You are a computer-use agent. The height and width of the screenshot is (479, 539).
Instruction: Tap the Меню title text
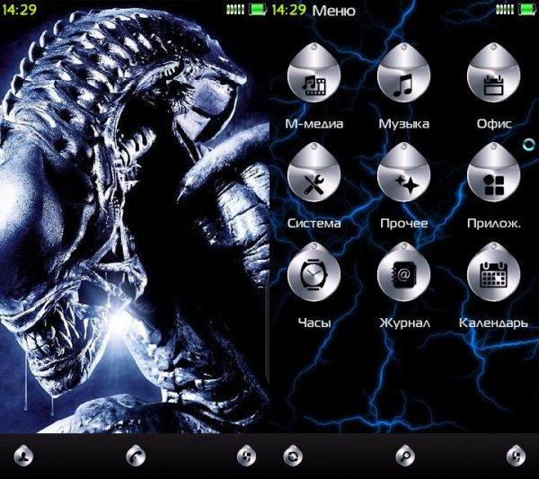334,11
